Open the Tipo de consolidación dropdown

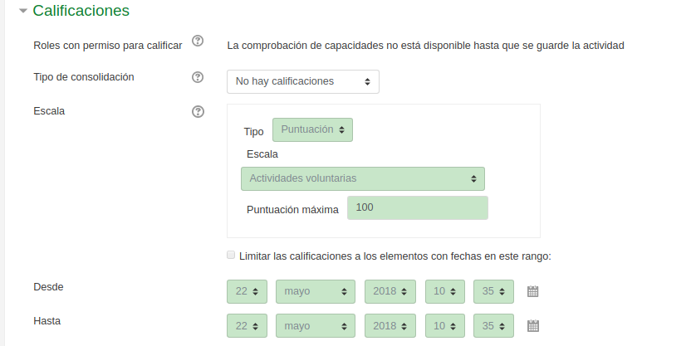pyautogui.click(x=303, y=81)
